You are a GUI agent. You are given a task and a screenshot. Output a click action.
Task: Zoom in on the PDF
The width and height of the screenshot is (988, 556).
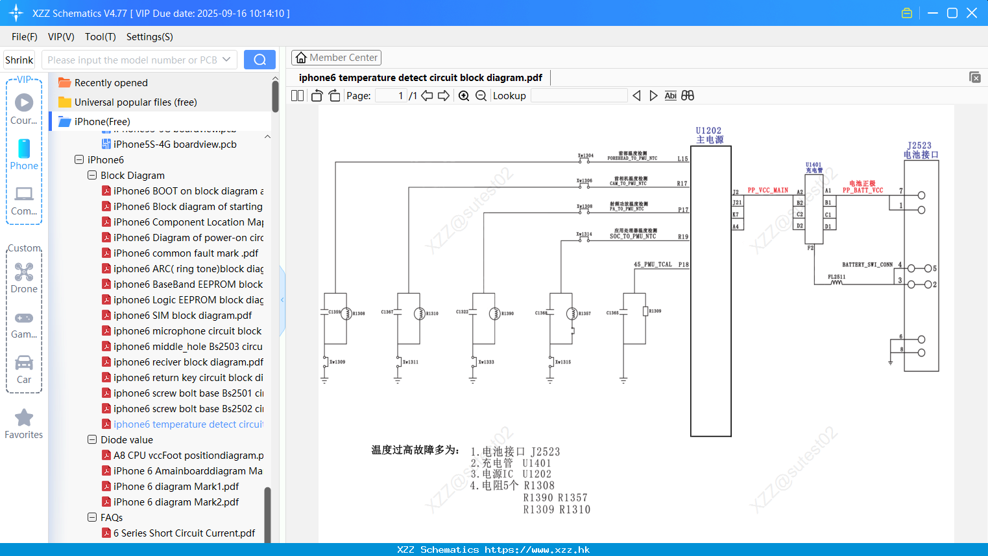[x=464, y=96]
